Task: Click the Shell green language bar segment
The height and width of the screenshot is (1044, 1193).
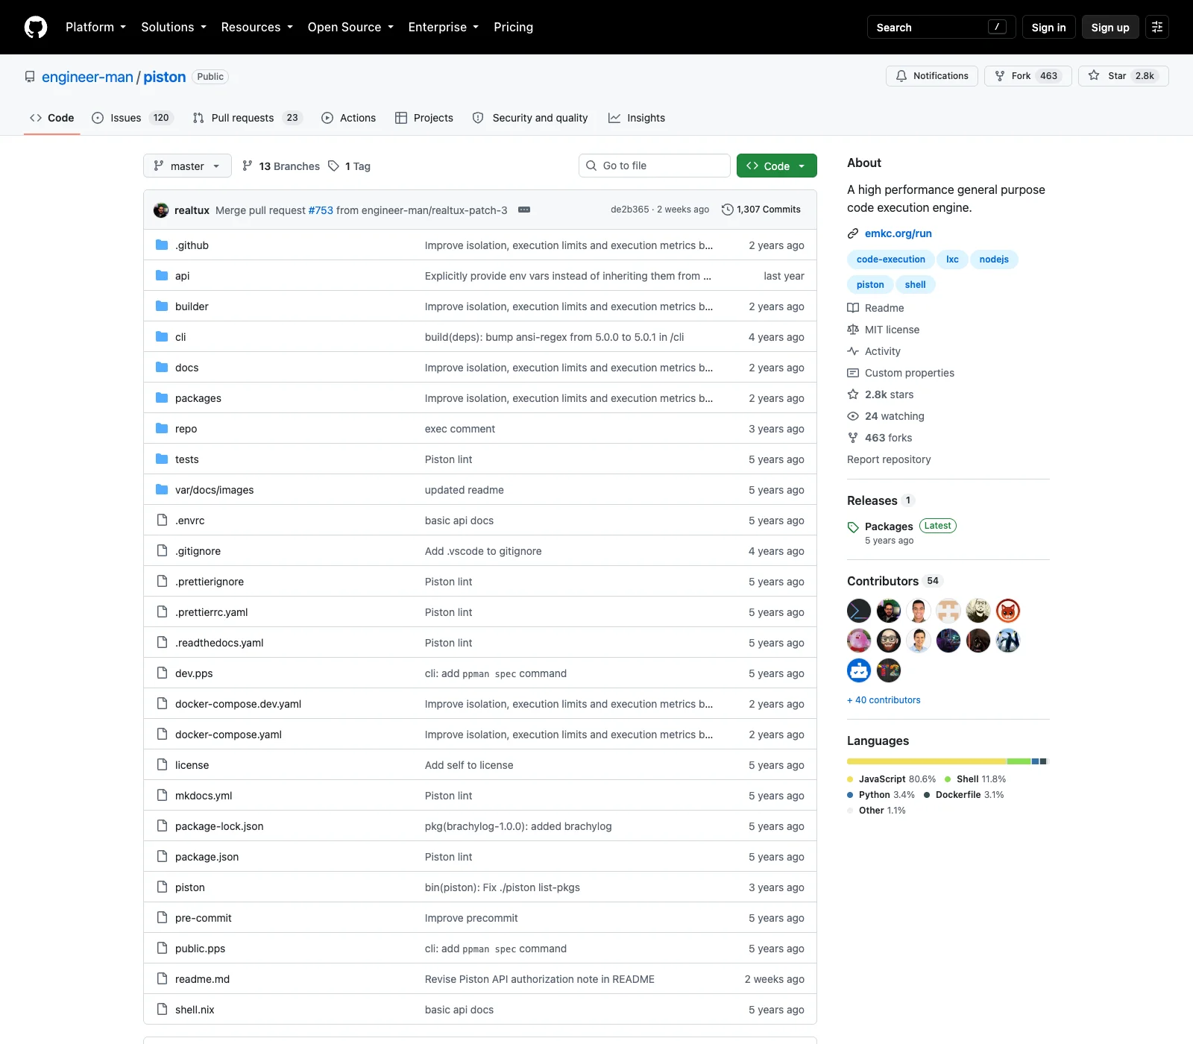Action: point(1019,761)
